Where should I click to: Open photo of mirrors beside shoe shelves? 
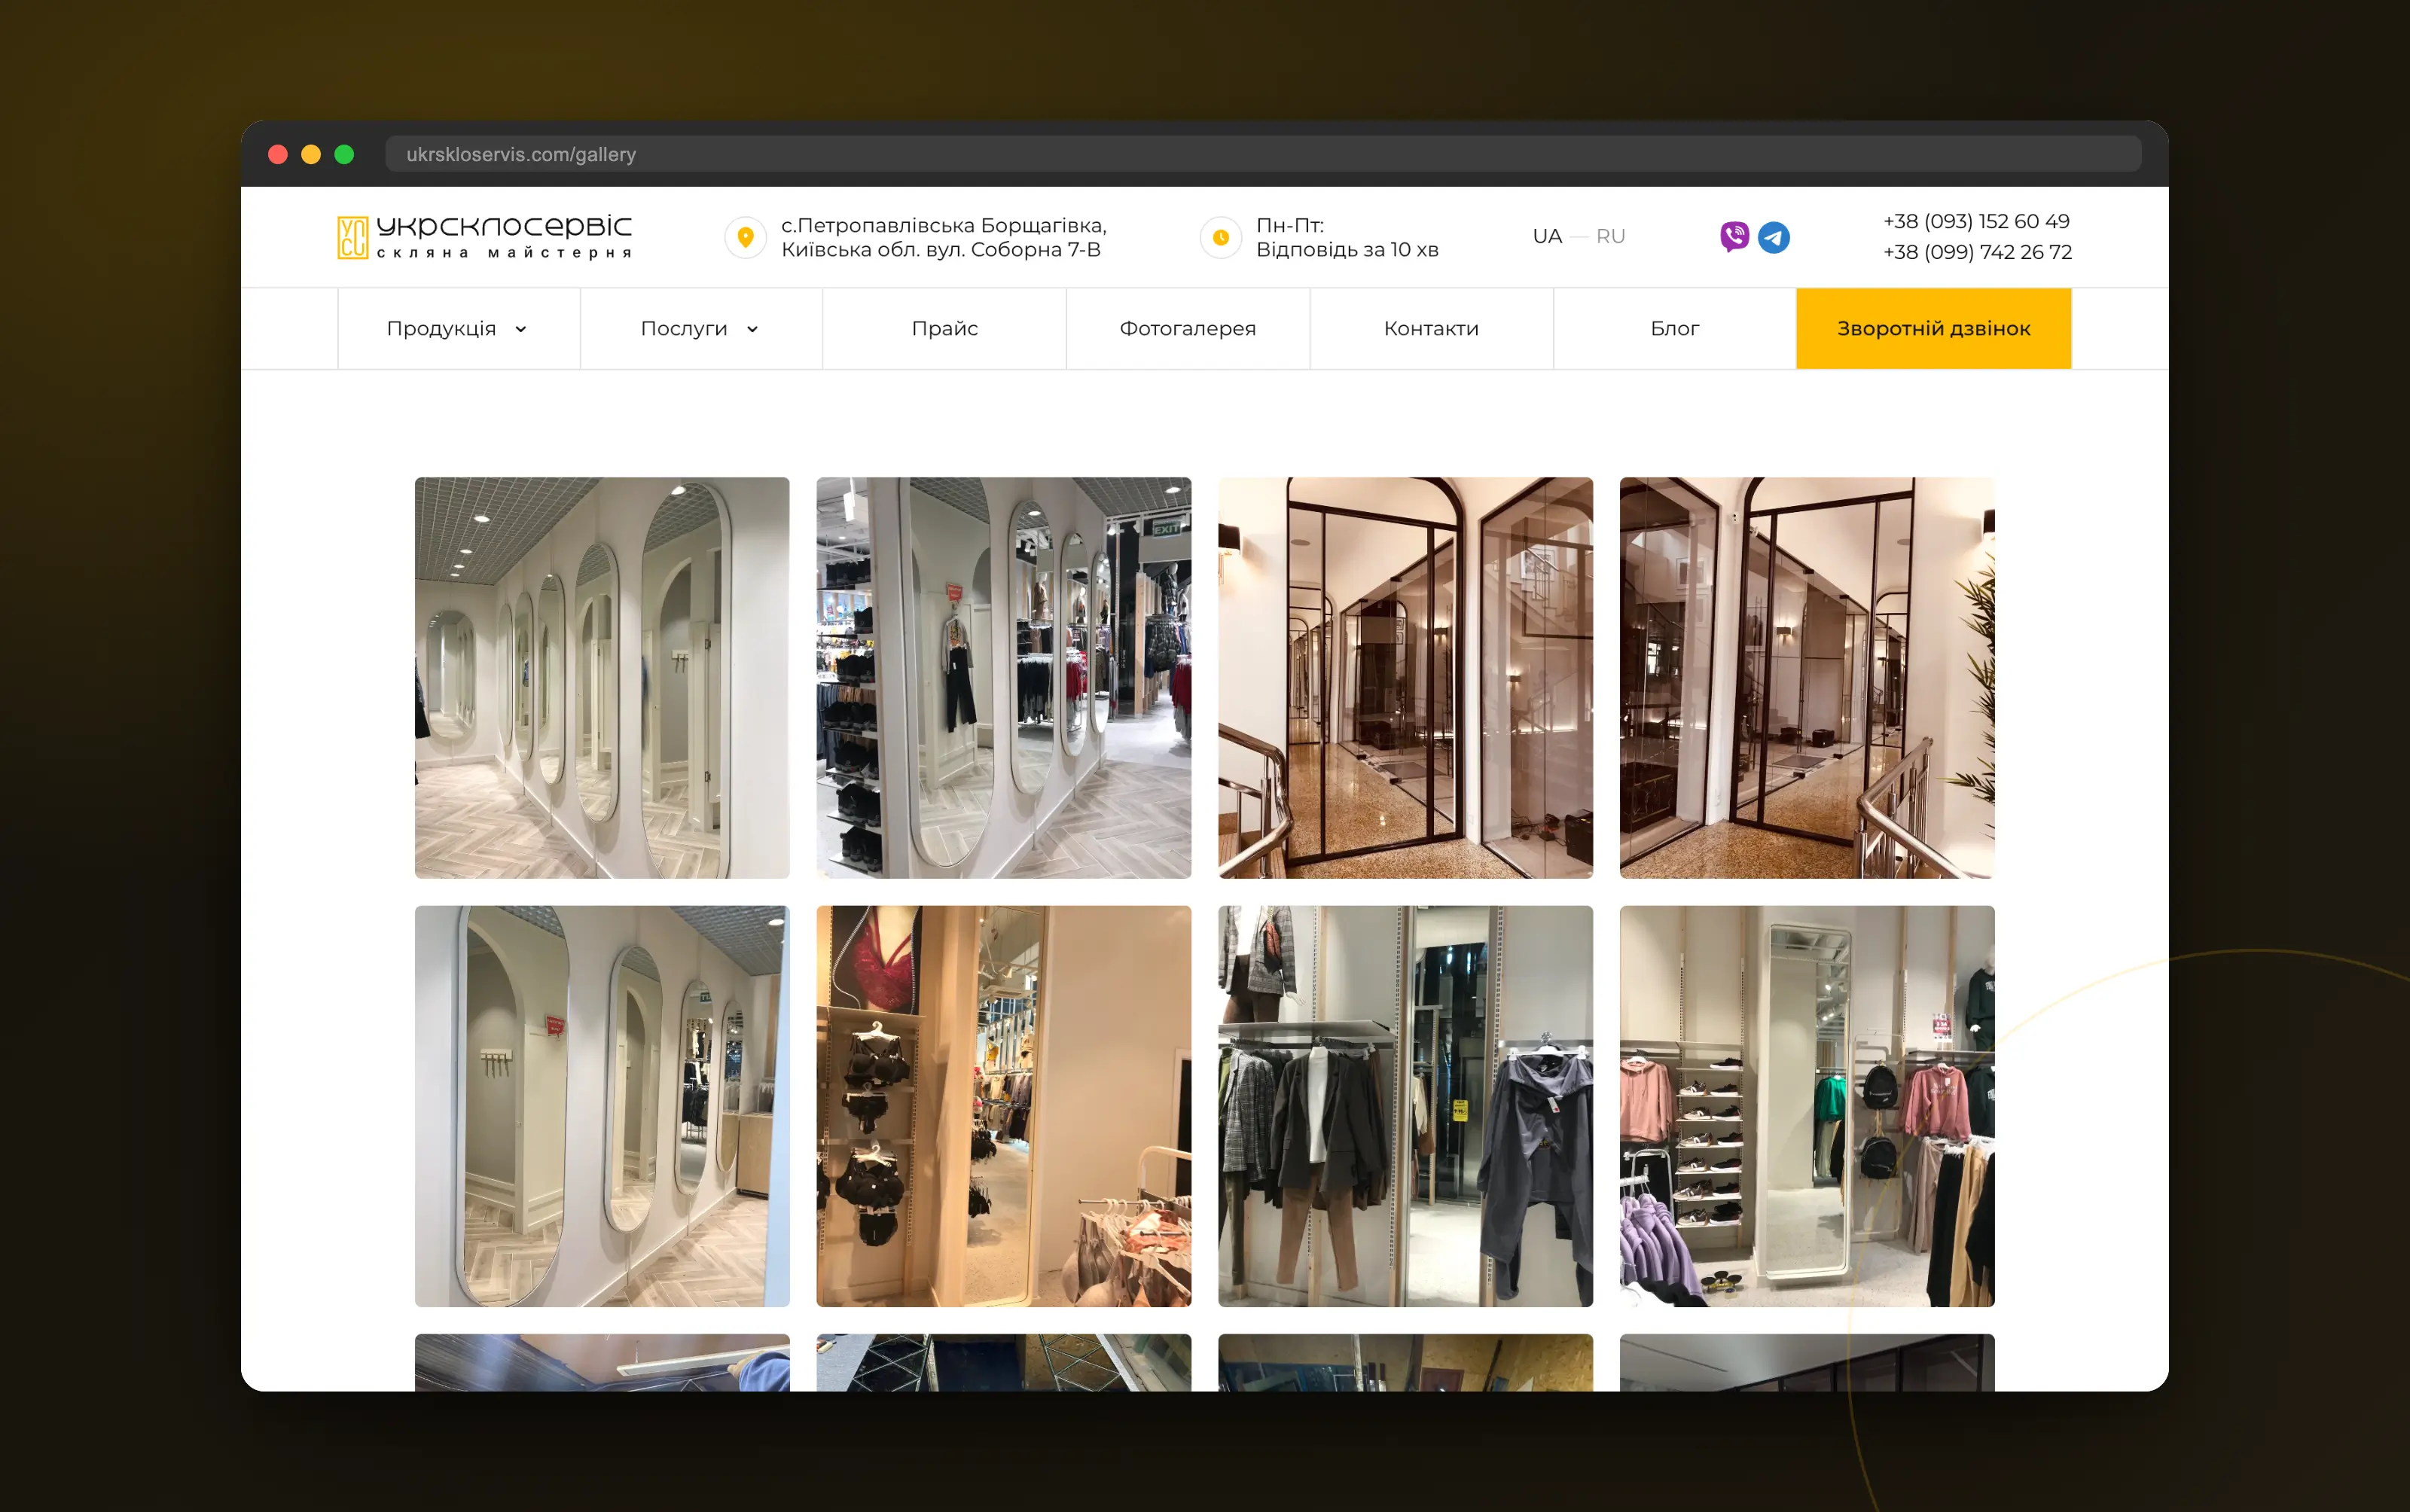pyautogui.click(x=1003, y=678)
